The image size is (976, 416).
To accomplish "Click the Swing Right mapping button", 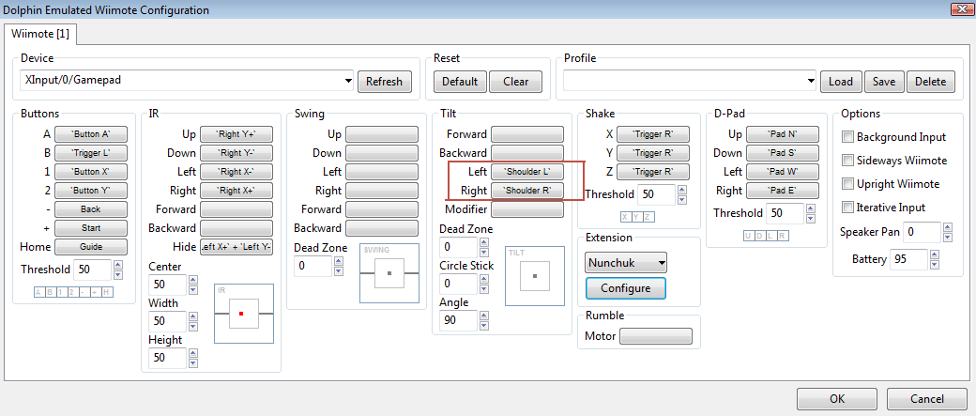I will [x=382, y=190].
